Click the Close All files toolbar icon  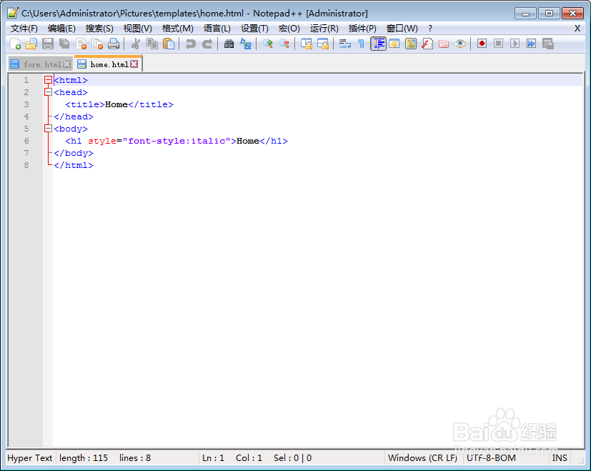97,44
